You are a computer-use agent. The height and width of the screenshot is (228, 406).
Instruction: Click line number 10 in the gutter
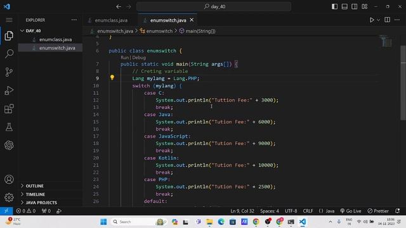96,85
